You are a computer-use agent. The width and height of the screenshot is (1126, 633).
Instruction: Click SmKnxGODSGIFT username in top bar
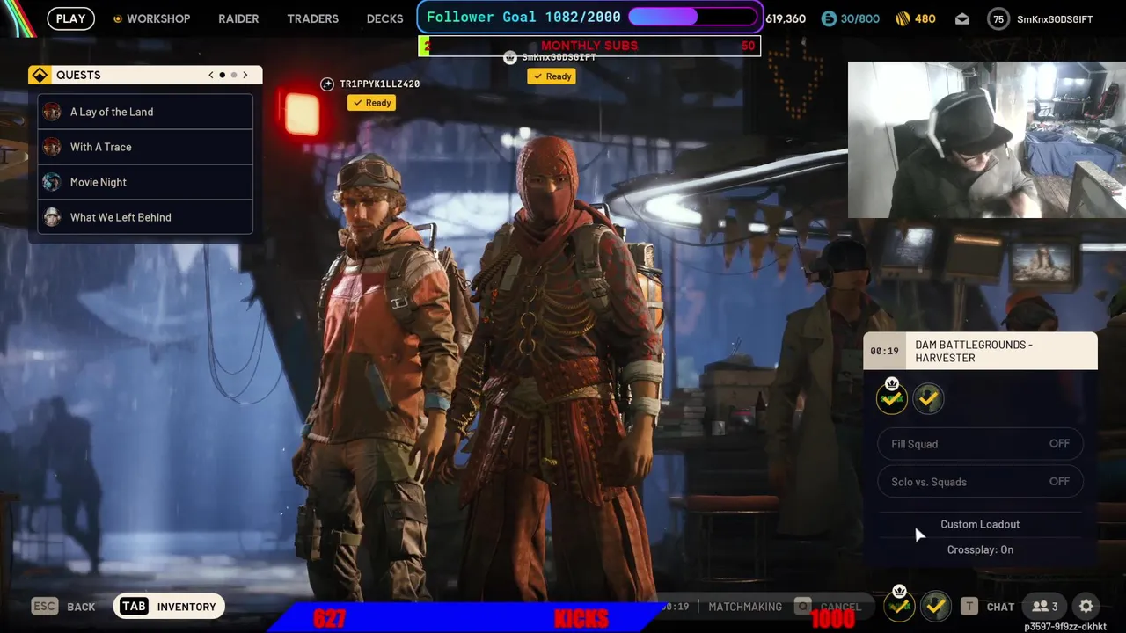pos(1055,18)
